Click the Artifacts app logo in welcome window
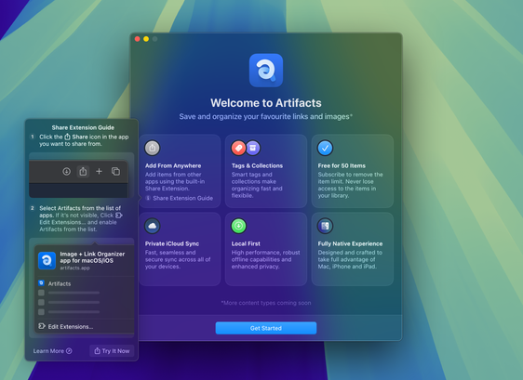This screenshot has height=380, width=523. (266, 71)
